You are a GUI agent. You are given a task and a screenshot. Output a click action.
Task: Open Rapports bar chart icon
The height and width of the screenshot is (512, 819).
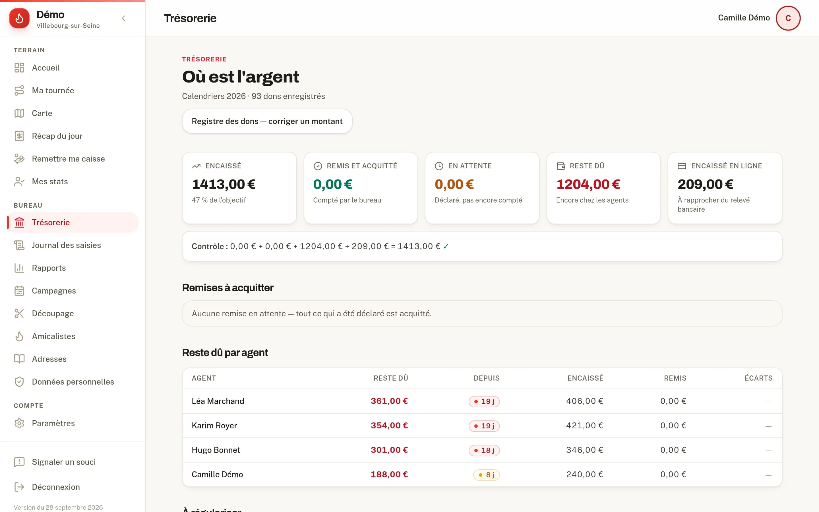19,268
